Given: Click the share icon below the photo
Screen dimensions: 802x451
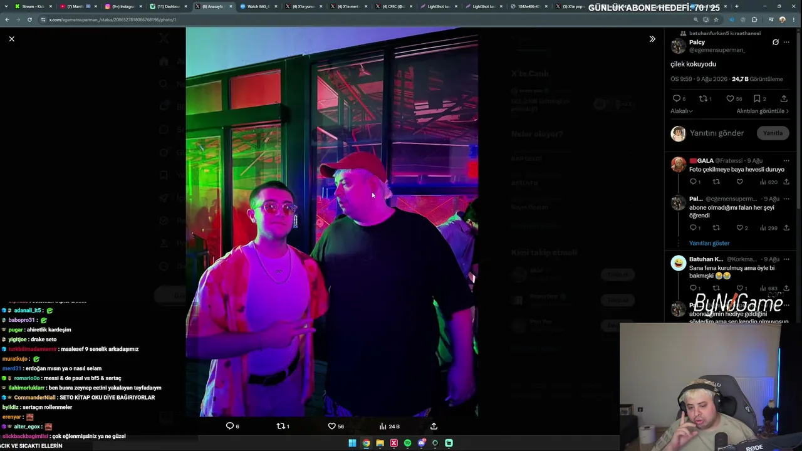Looking at the screenshot, I should pyautogui.click(x=434, y=426).
